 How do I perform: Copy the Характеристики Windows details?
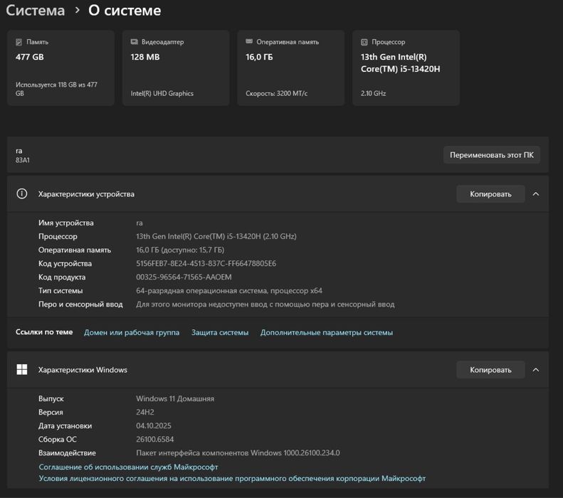point(490,370)
